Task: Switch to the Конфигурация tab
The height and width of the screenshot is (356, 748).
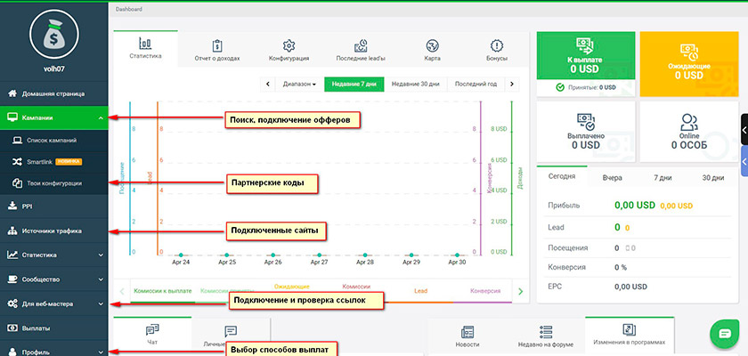Action: (x=289, y=50)
